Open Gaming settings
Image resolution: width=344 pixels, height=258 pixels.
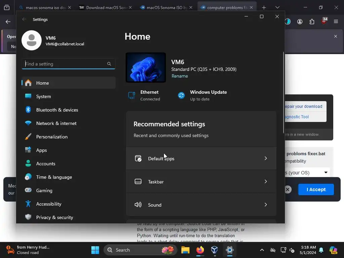pos(69,190)
